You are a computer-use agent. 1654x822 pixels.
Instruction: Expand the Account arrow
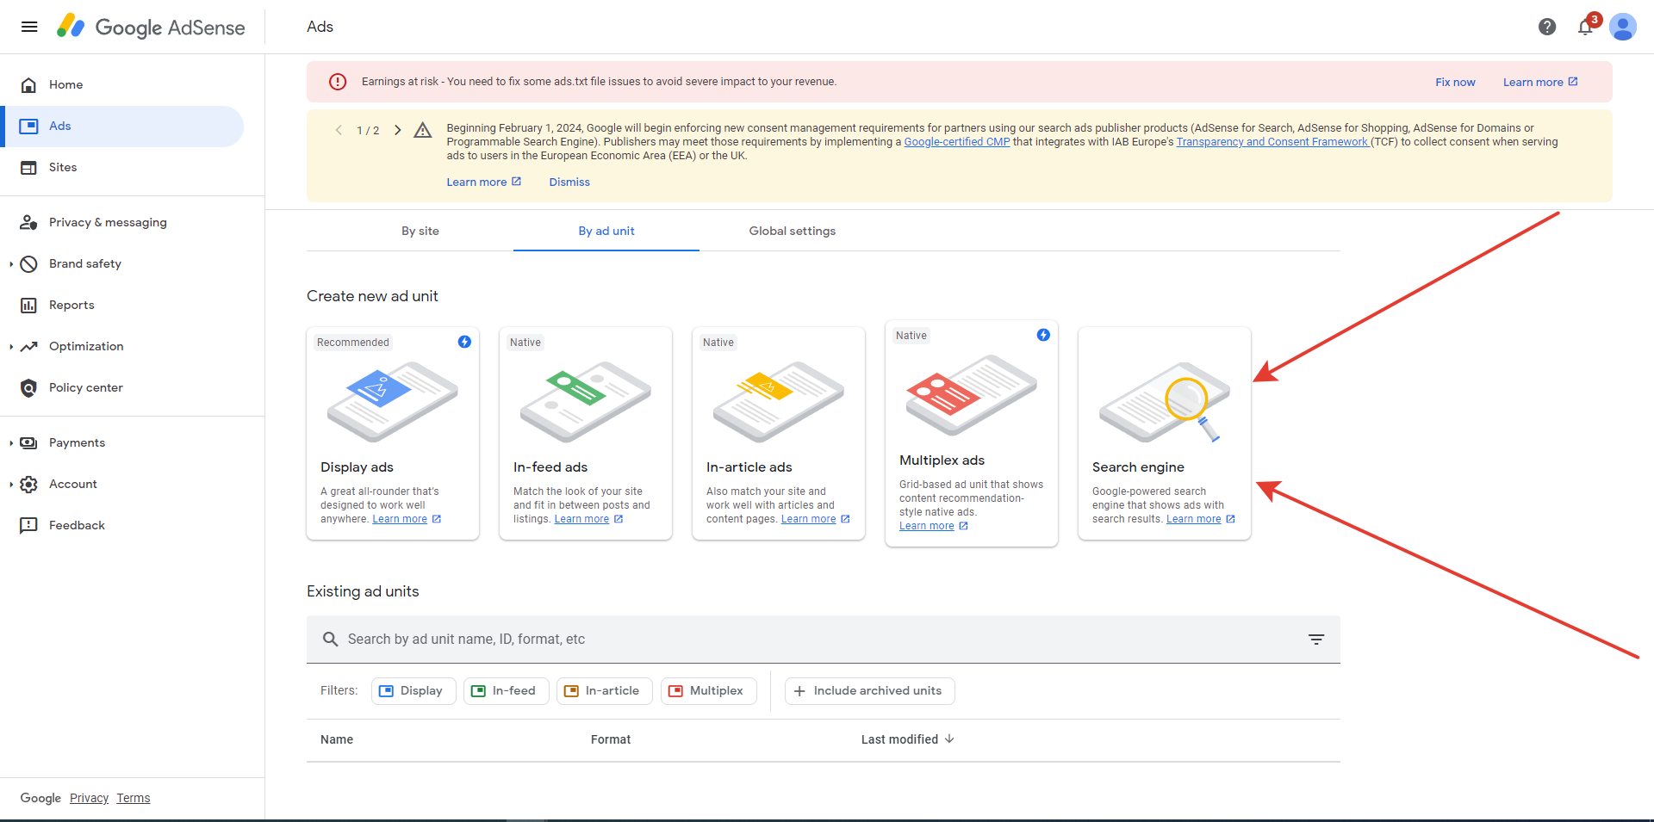[11, 485]
